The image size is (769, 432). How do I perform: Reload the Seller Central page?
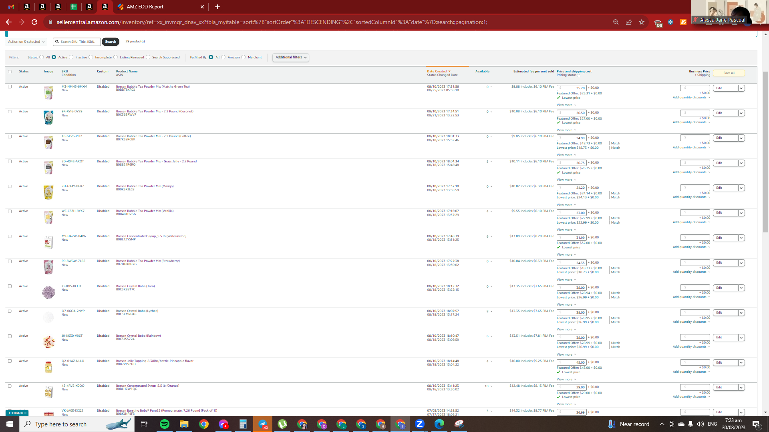[34, 22]
